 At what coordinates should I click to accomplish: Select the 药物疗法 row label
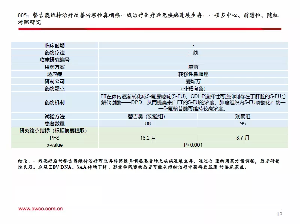tap(55, 53)
